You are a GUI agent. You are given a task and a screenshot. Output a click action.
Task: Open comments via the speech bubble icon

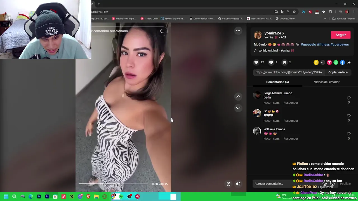coord(271,63)
